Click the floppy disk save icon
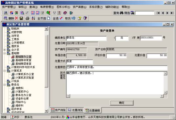This screenshot has height=120, width=176. [x=21, y=18]
